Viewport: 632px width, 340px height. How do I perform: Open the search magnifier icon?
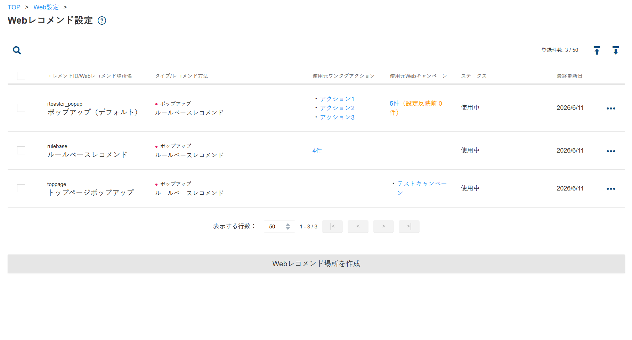(x=17, y=50)
